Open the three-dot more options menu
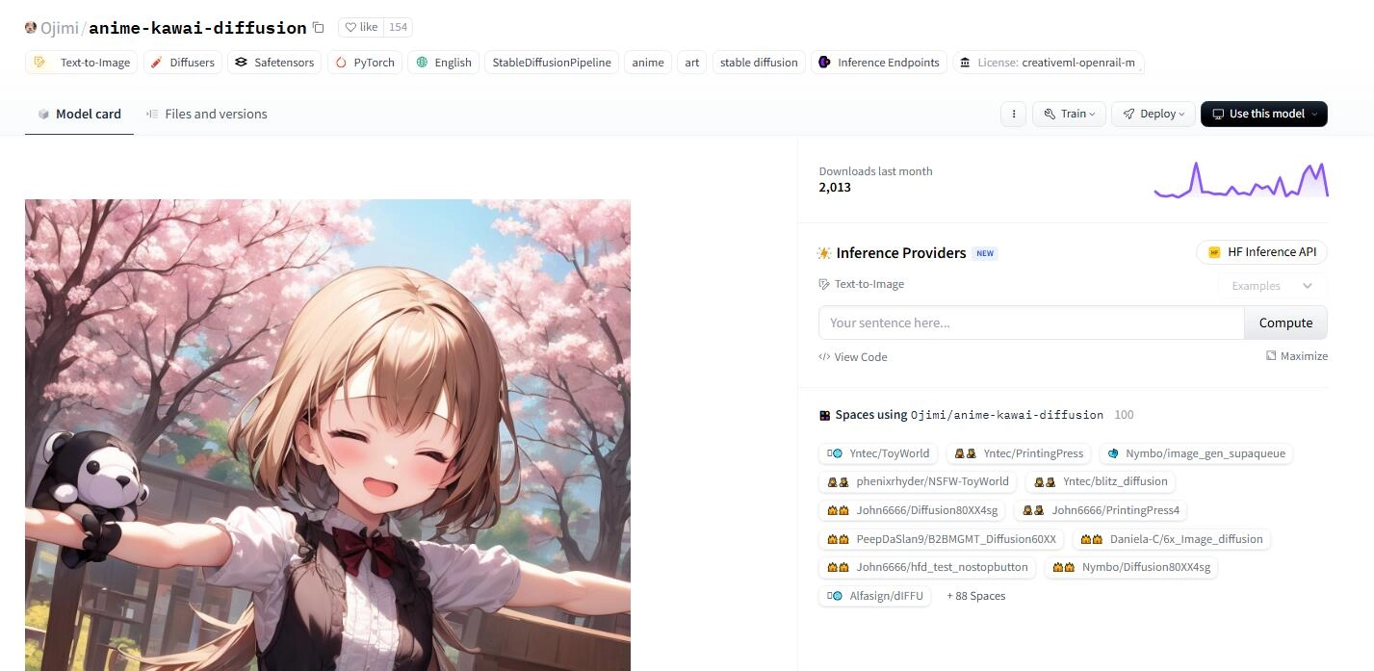 tap(1013, 114)
